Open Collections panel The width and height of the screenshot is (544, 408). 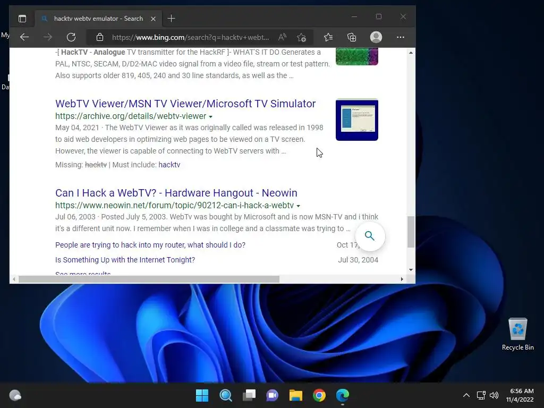coord(352,37)
